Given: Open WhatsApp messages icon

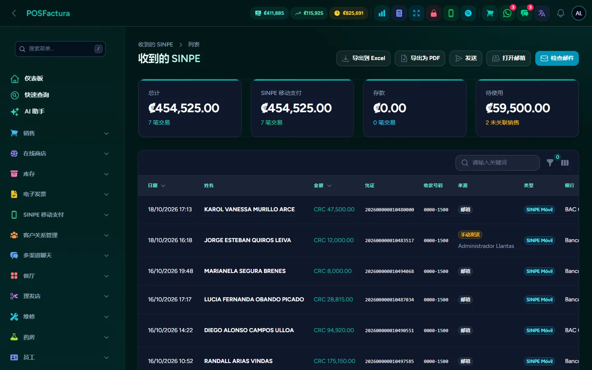Looking at the screenshot, I should click(507, 13).
